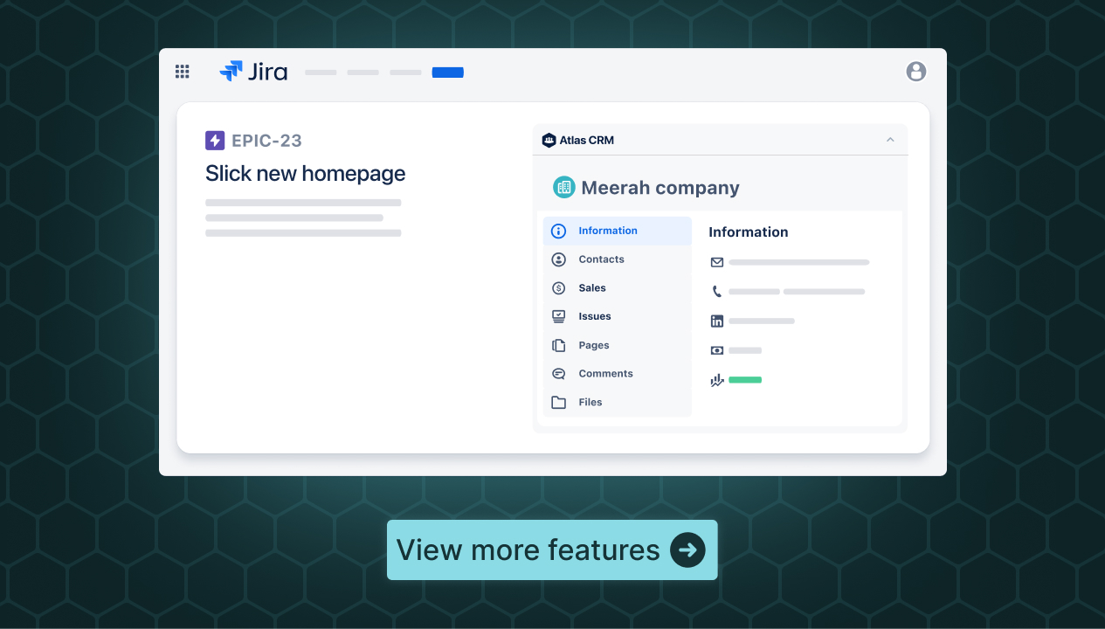Select the Sales tab
This screenshot has width=1105, height=629.
pyautogui.click(x=618, y=288)
